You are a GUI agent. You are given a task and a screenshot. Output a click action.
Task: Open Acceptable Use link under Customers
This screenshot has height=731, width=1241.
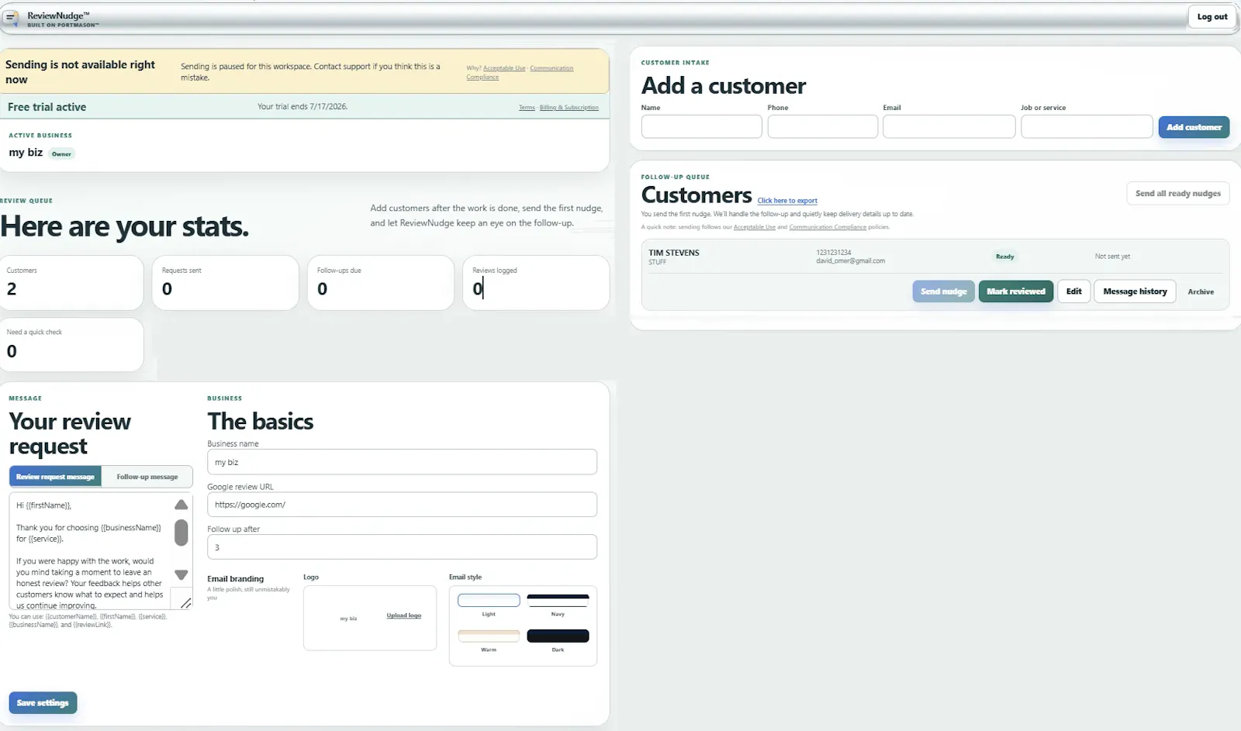[x=754, y=227]
